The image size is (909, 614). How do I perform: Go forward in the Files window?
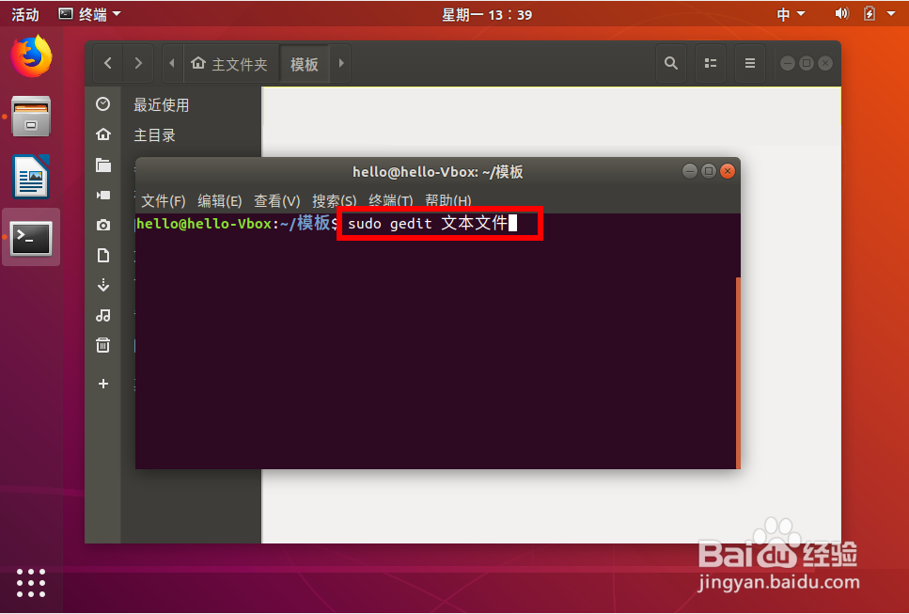coord(138,63)
